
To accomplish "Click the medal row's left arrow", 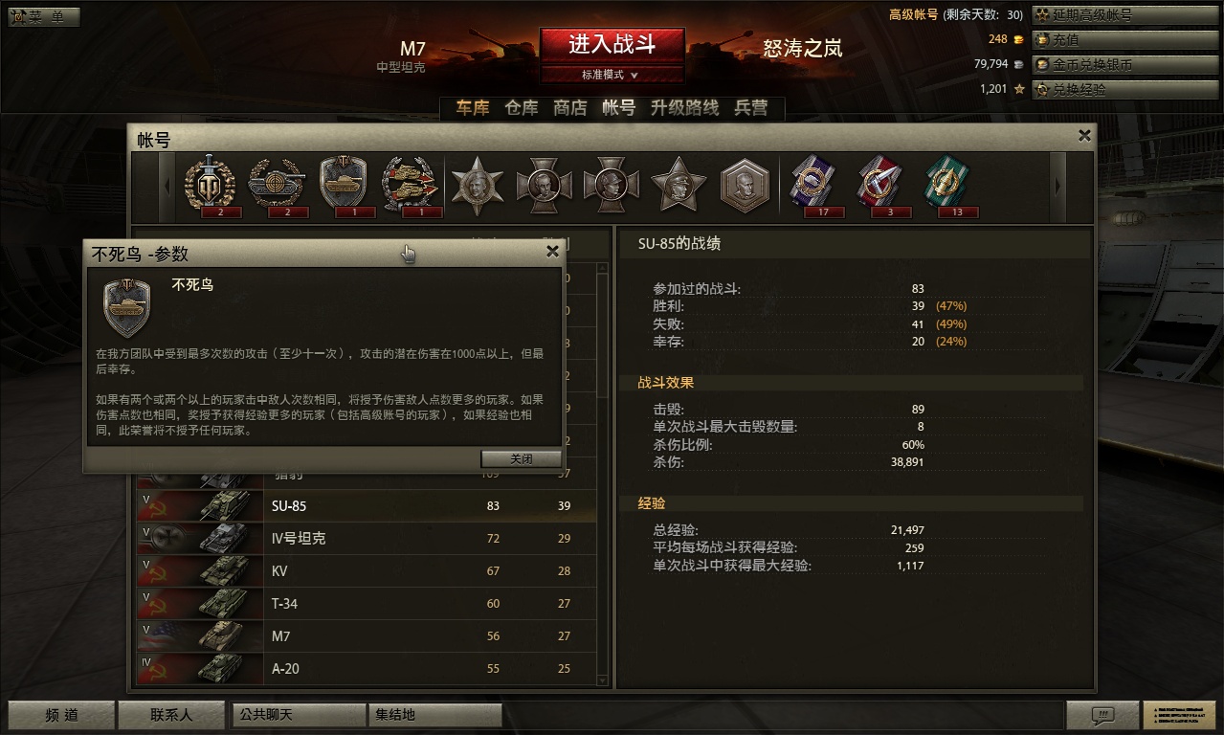I will click(169, 186).
